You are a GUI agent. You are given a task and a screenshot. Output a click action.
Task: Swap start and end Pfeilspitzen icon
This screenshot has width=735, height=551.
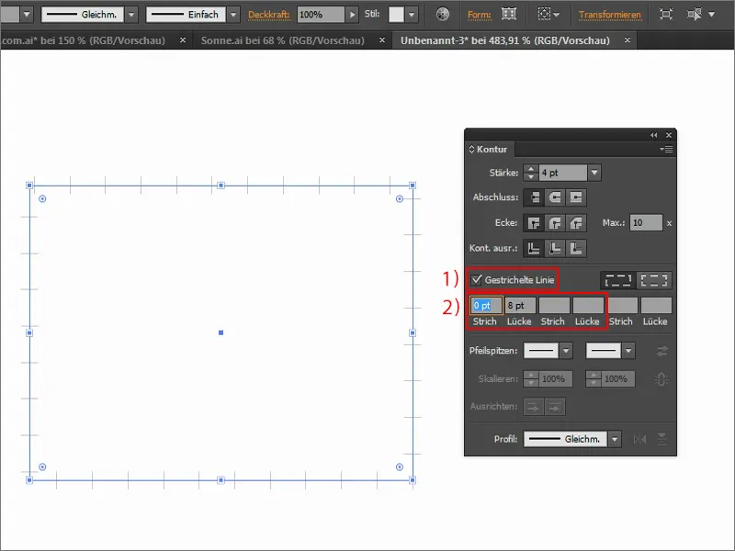[661, 351]
